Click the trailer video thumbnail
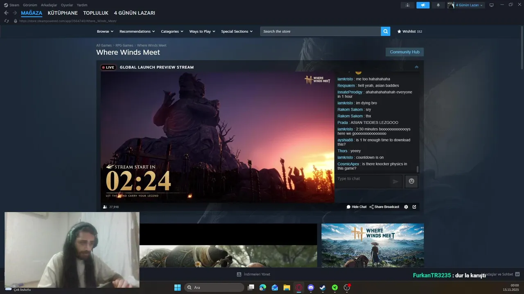Image resolution: width=524 pixels, height=294 pixels. (228, 245)
